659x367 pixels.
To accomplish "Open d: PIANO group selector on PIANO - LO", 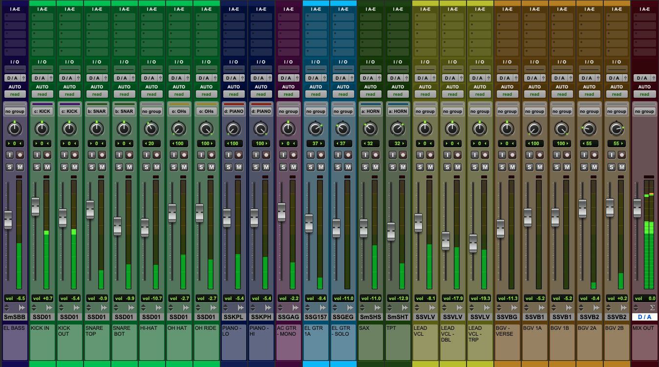I will 234,111.
